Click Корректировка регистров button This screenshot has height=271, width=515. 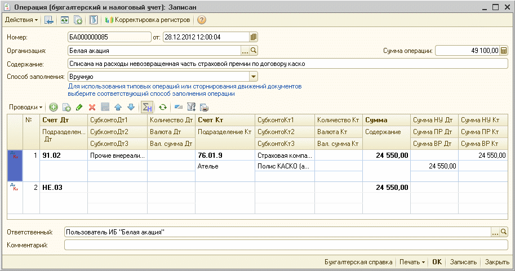pos(148,20)
